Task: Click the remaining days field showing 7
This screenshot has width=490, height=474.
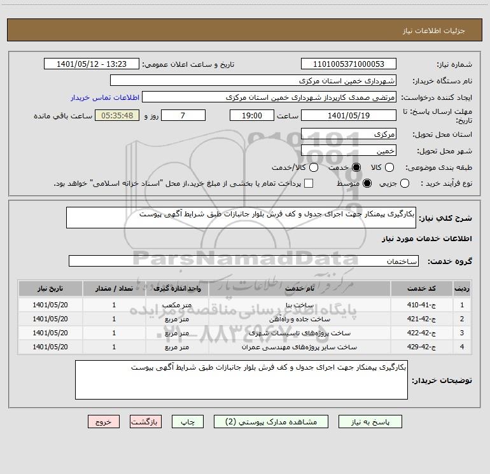Action: [x=183, y=115]
